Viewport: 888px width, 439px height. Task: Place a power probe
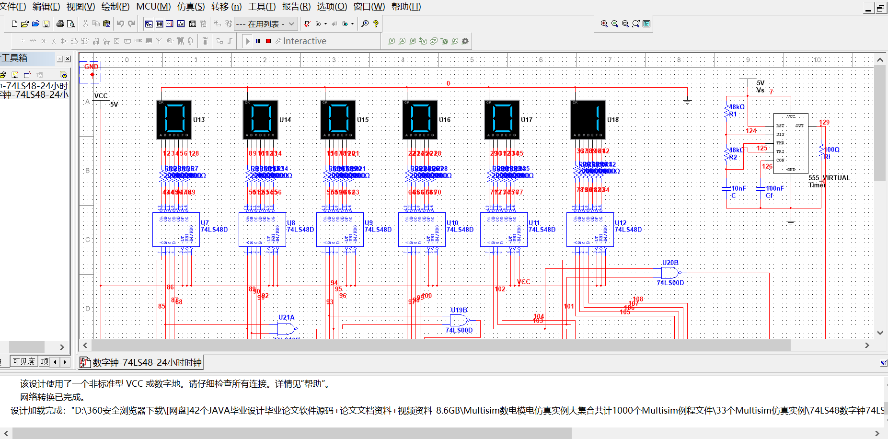(413, 41)
